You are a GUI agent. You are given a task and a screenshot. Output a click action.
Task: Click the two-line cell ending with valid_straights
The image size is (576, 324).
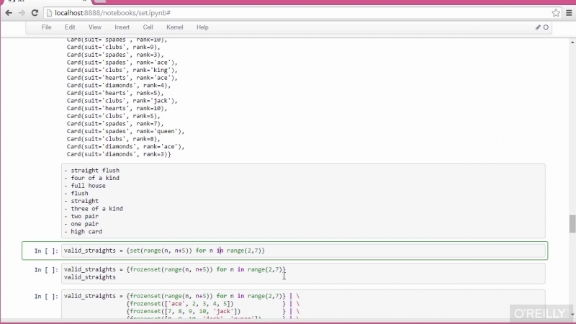point(303,274)
